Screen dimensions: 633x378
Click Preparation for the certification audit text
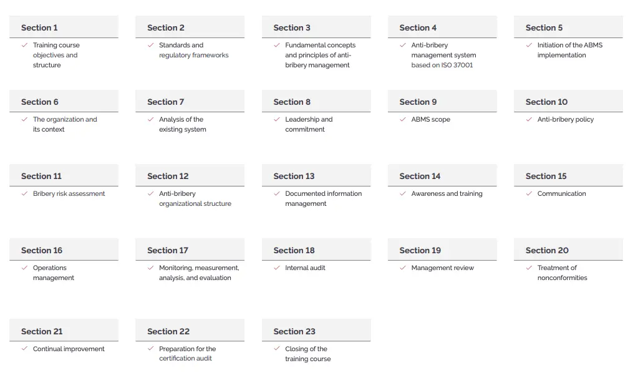tap(187, 354)
